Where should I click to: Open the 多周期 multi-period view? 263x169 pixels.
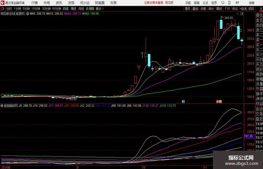point(90,9)
